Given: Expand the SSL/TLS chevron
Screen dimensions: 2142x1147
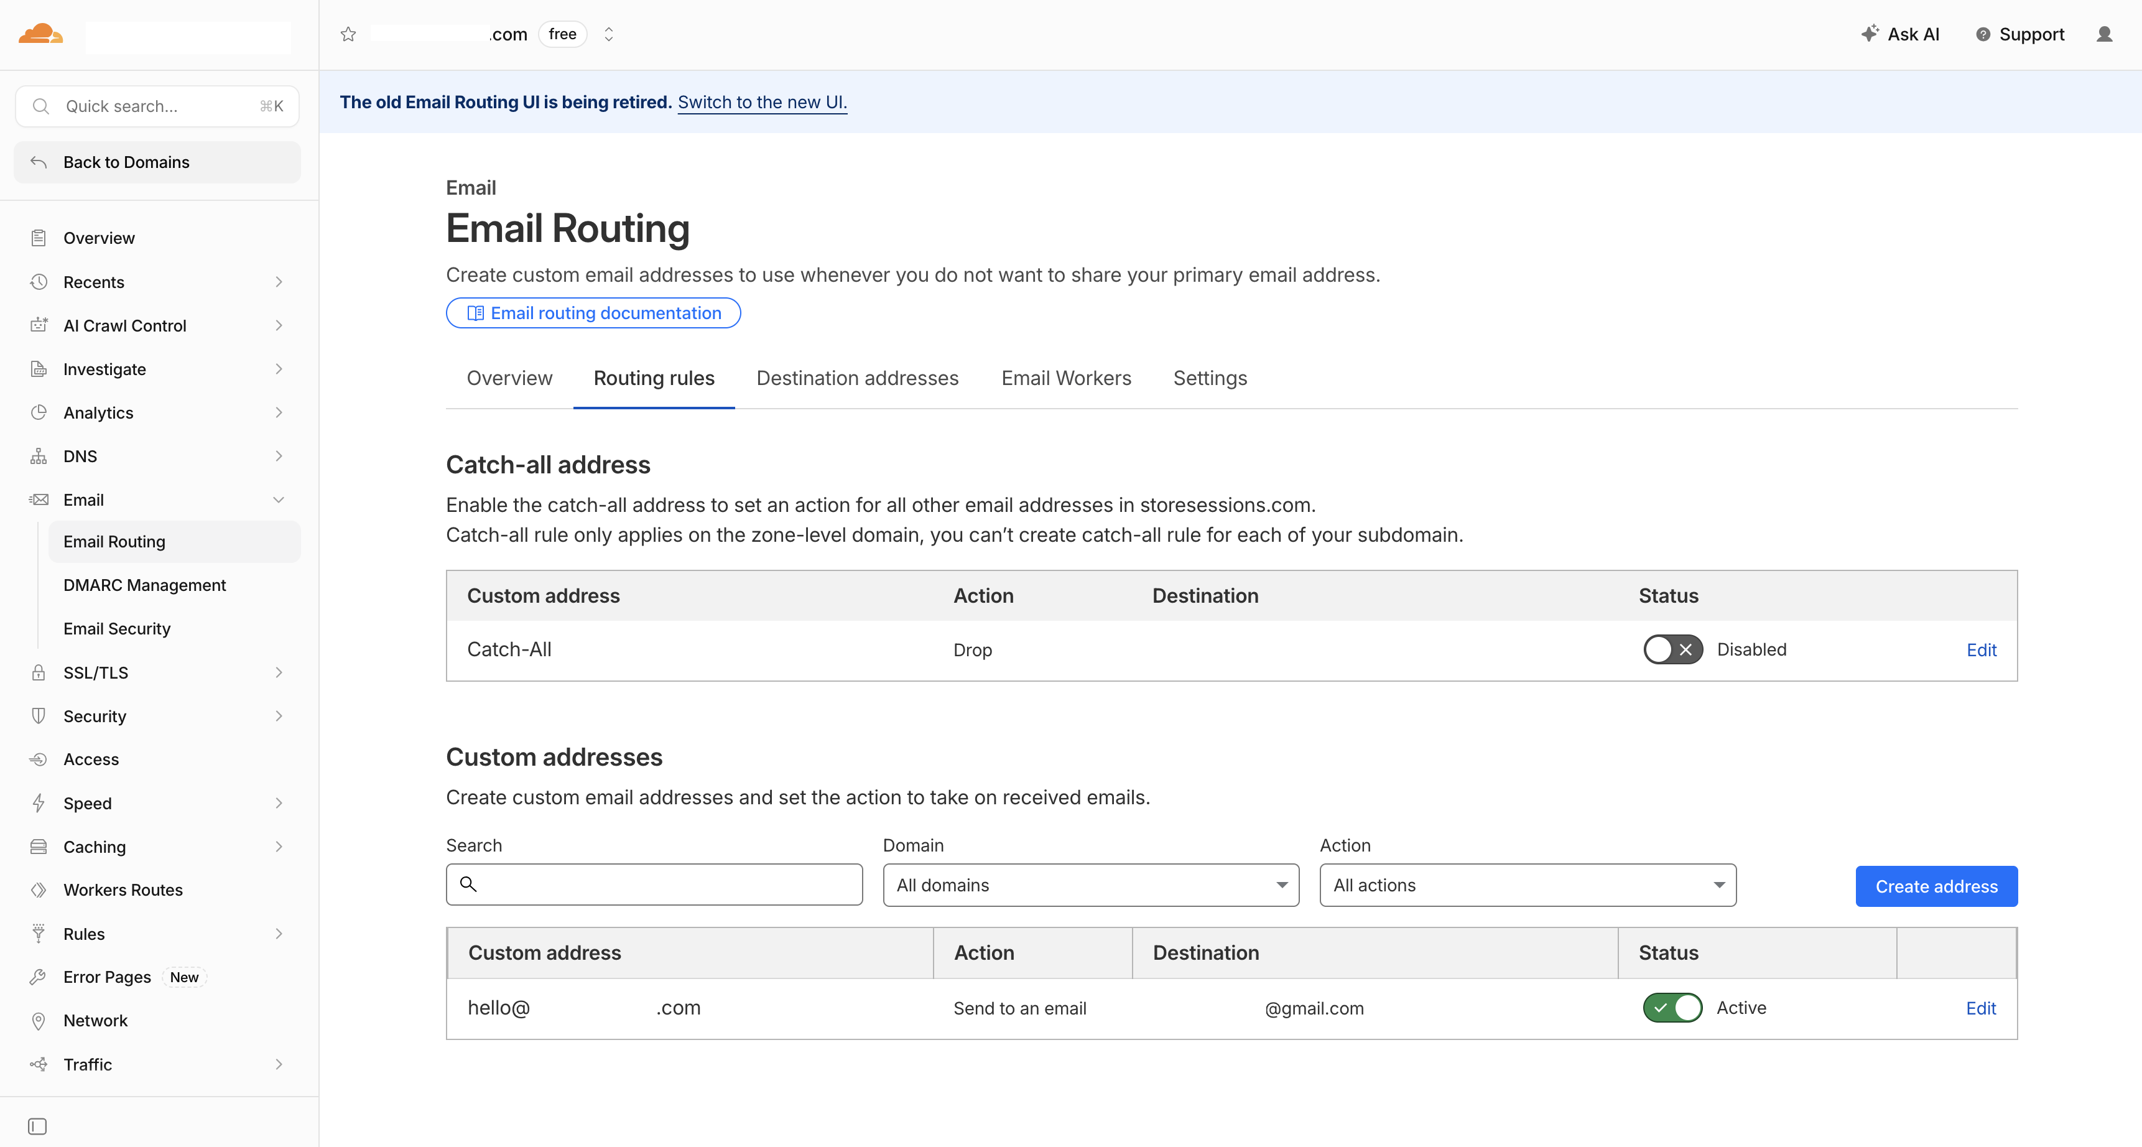Looking at the screenshot, I should click(x=279, y=672).
